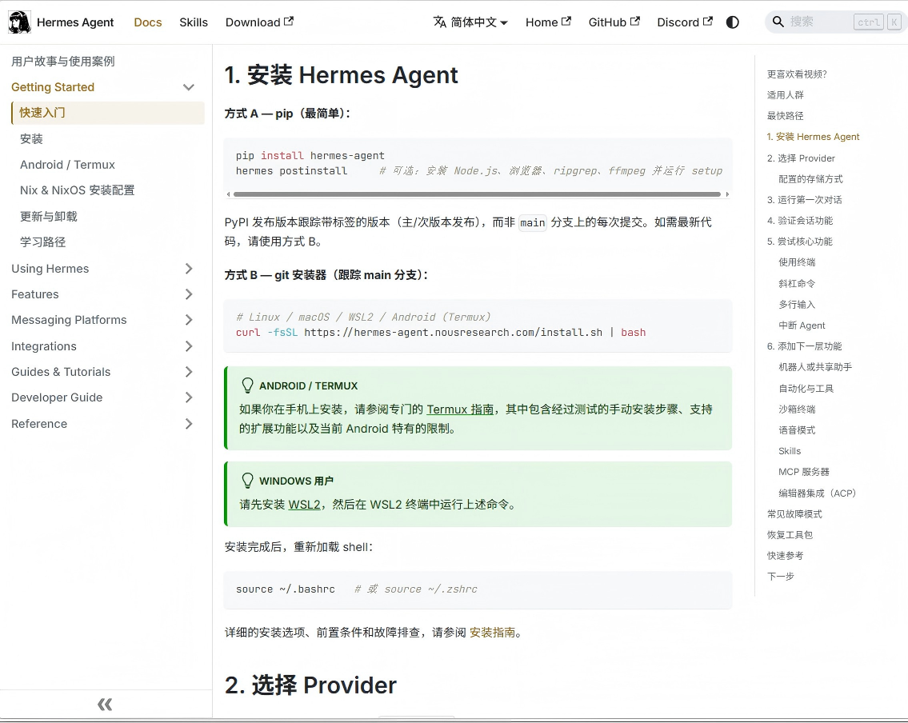This screenshot has height=723, width=908.
Task: Collapse the sidebar with double-arrow icon
Action: [105, 705]
